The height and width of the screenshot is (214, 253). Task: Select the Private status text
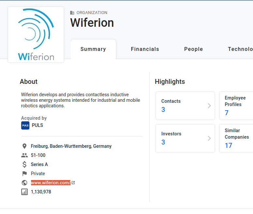[38, 174]
